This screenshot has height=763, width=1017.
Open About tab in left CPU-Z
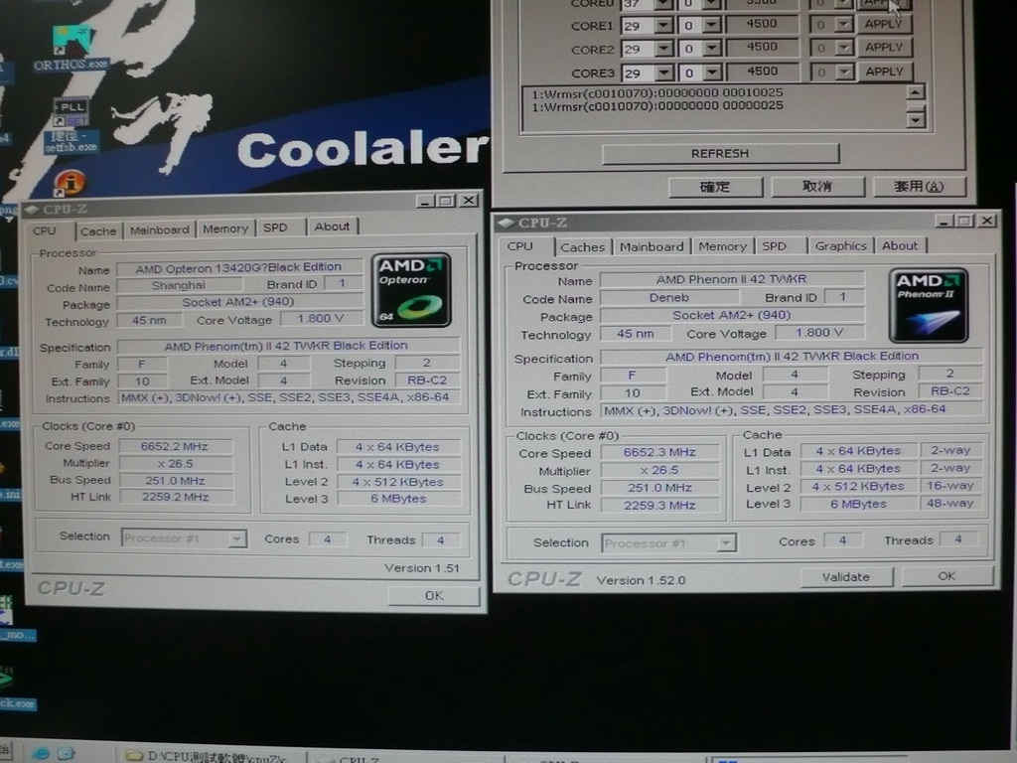[332, 227]
